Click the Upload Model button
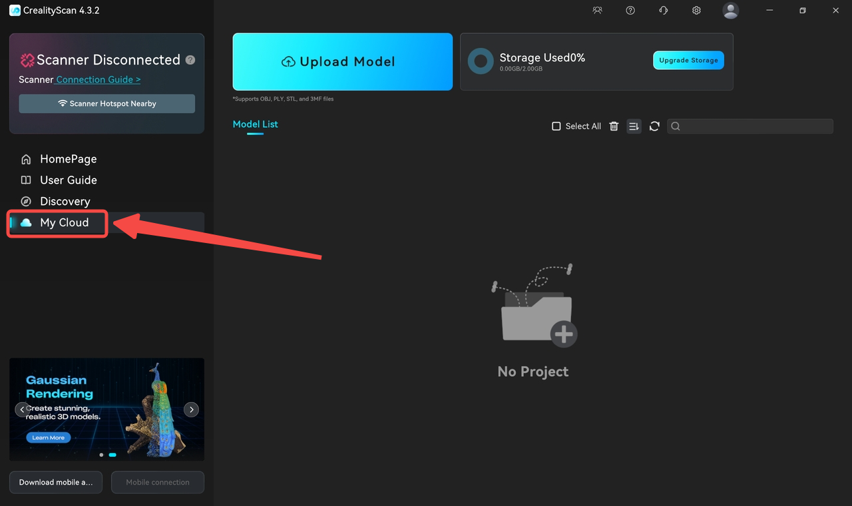Image resolution: width=852 pixels, height=506 pixels. (343, 62)
